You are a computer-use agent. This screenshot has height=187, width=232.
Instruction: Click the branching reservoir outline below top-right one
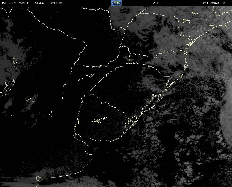pos(187,21)
